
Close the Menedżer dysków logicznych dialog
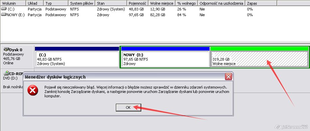pyautogui.click(x=228, y=76)
